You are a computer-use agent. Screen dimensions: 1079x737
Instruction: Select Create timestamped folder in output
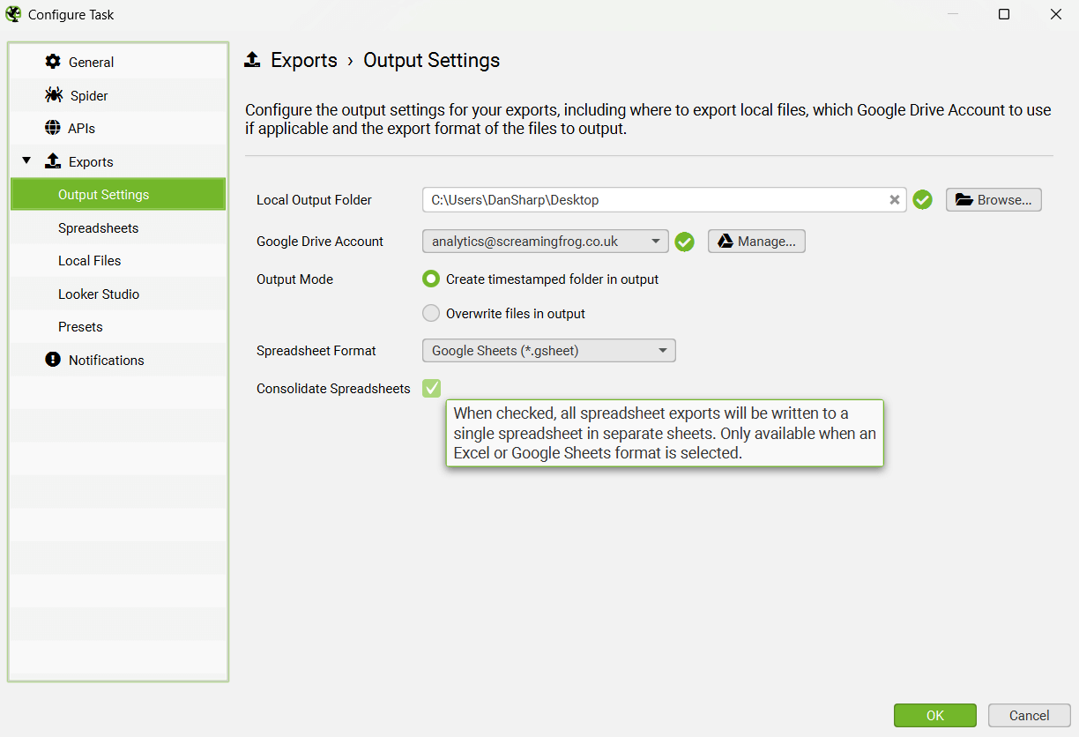click(x=431, y=279)
